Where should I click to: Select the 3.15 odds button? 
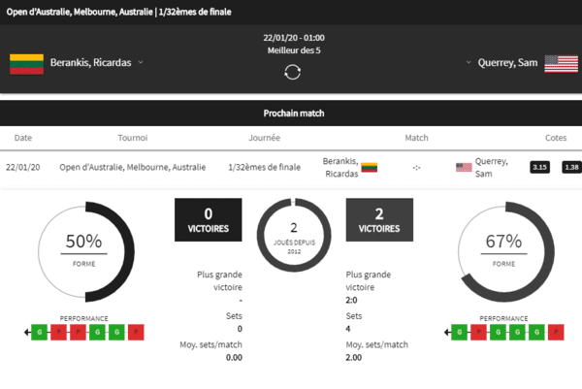click(539, 168)
